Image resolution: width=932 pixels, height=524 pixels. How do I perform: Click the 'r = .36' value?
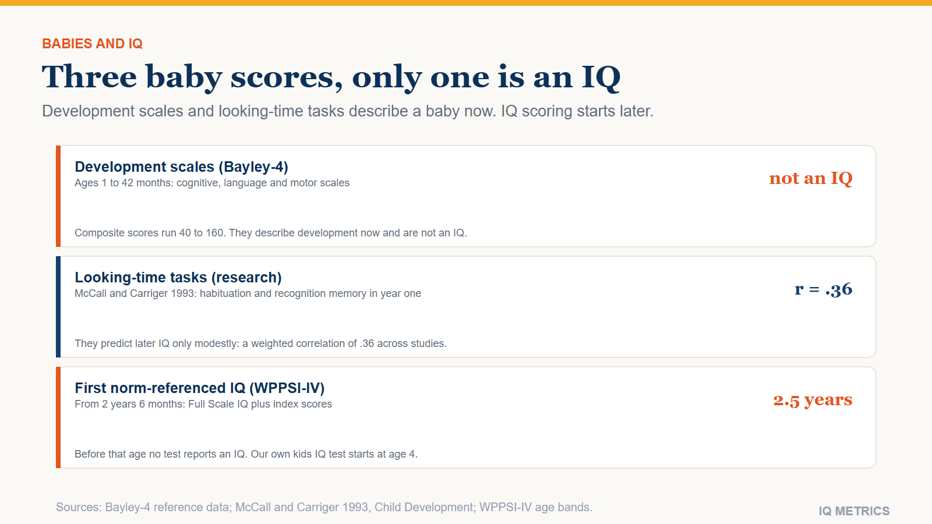click(824, 289)
